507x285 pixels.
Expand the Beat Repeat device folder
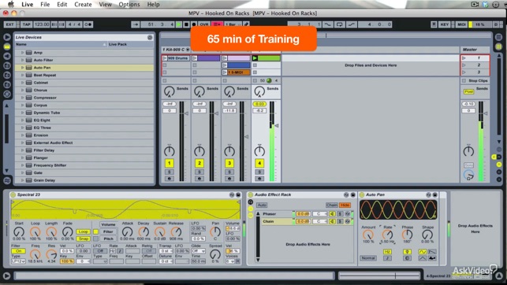[22, 75]
